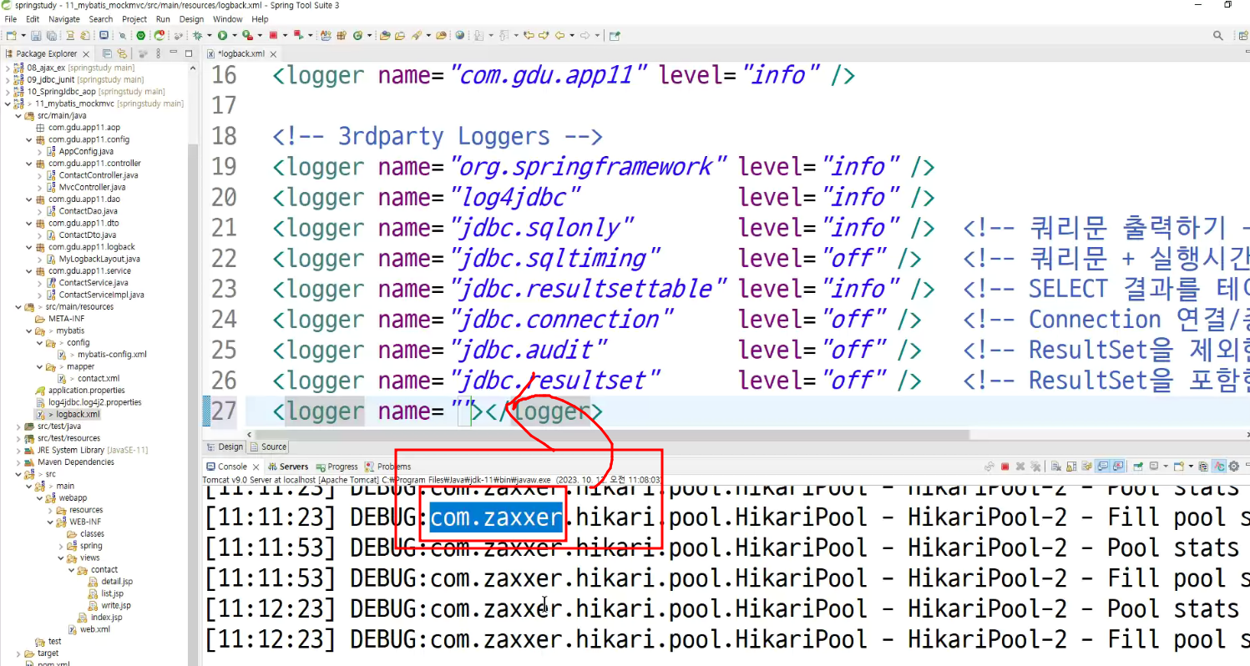The image size is (1250, 666).
Task: Close the Console view tab X
Action: click(256, 467)
